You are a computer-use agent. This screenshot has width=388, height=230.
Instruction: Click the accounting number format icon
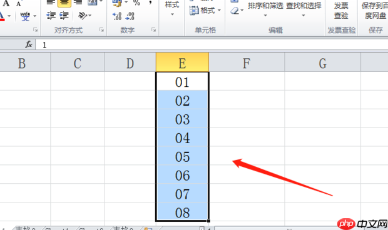click(x=117, y=2)
